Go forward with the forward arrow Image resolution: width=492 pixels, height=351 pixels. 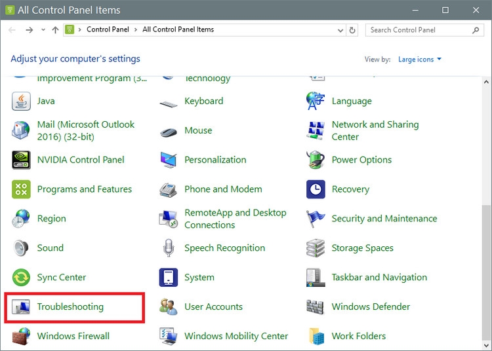(29, 30)
